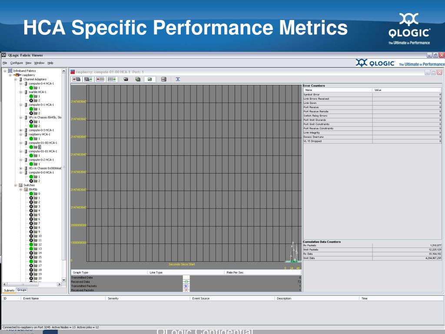Click the blue icon at the toolbar's end
This screenshot has height=334, width=445.
pos(178,79)
